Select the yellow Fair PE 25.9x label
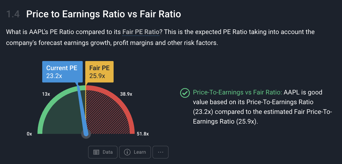This screenshot has height=164, width=342. click(99, 72)
